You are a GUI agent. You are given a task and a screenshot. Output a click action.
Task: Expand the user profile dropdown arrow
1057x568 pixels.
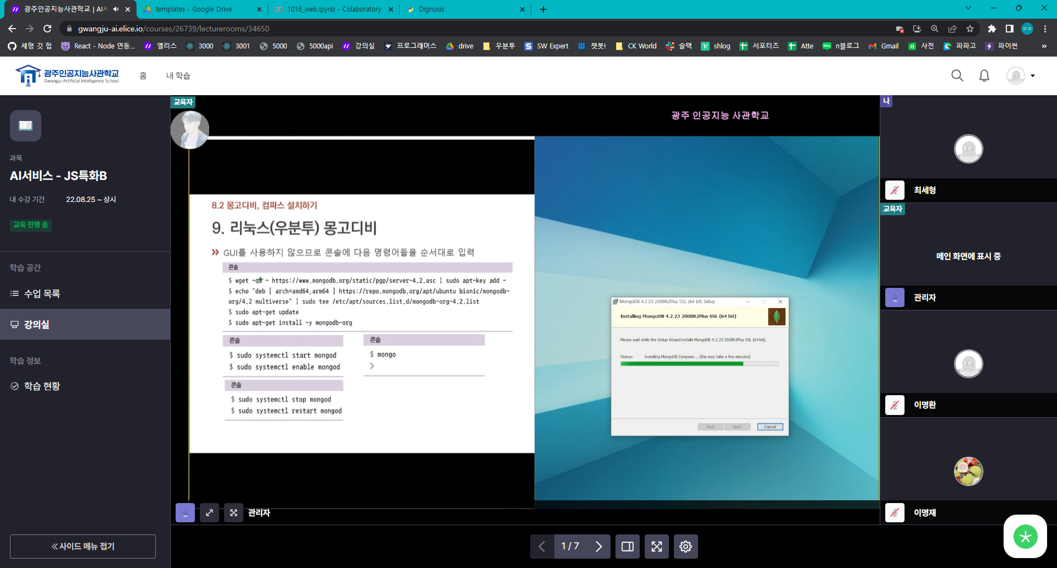(1033, 76)
